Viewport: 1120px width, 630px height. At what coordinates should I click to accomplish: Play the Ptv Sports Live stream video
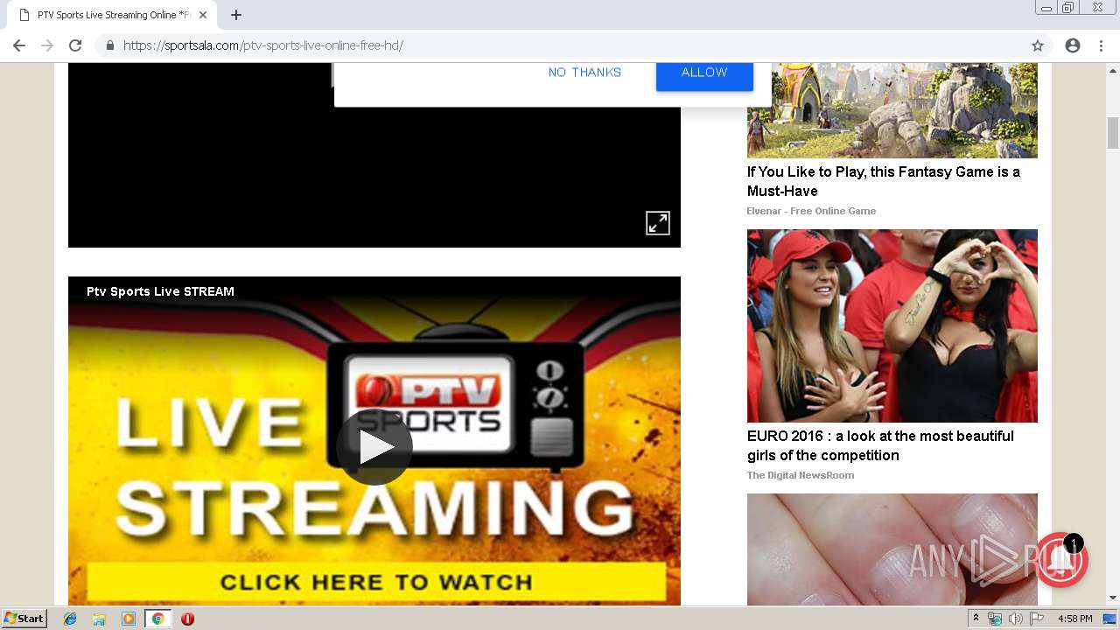(x=374, y=446)
